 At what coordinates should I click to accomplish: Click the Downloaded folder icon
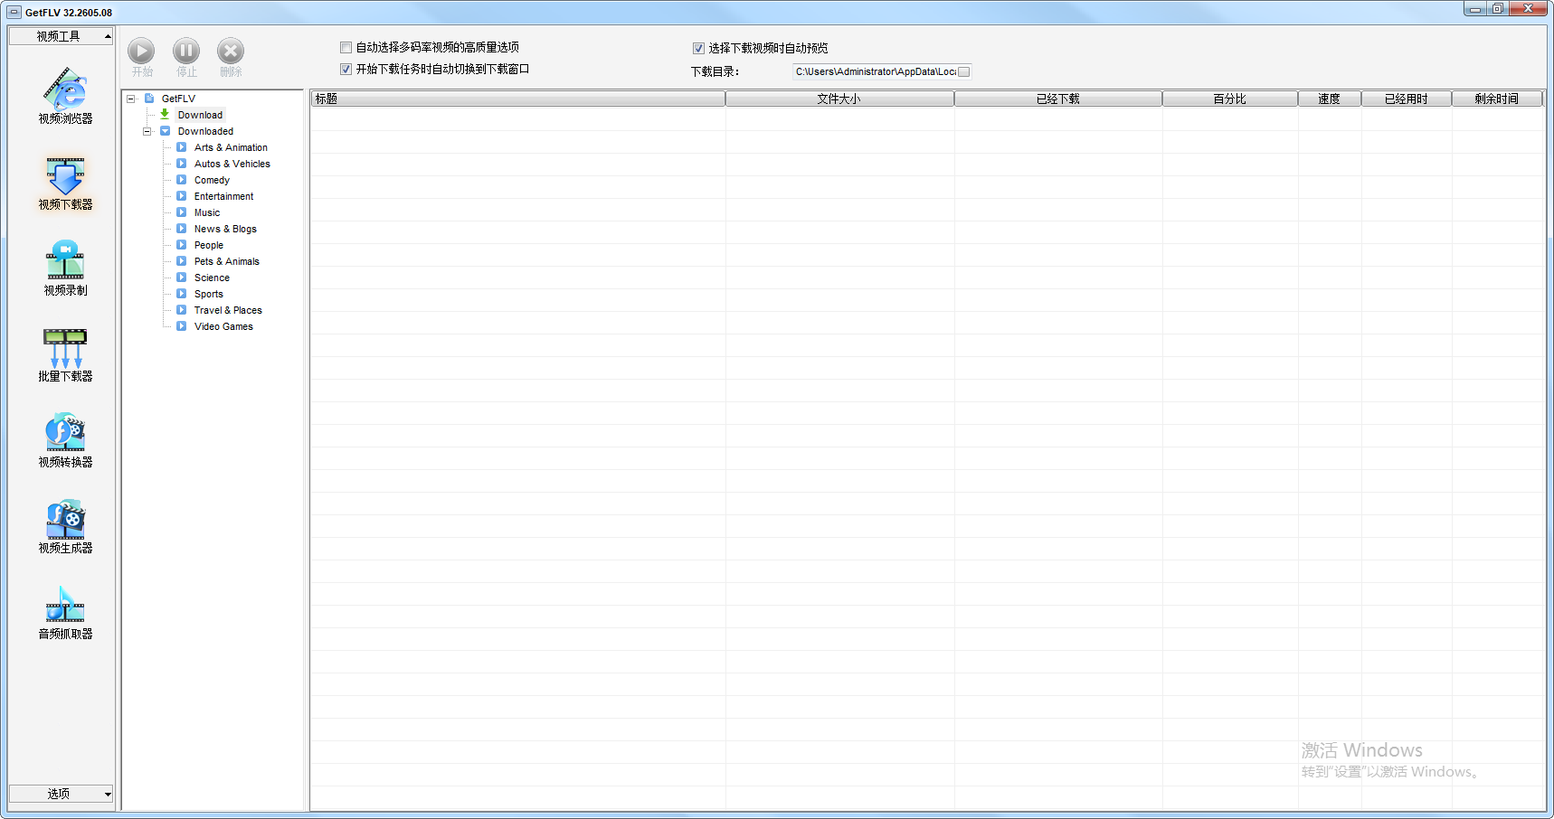tap(166, 131)
